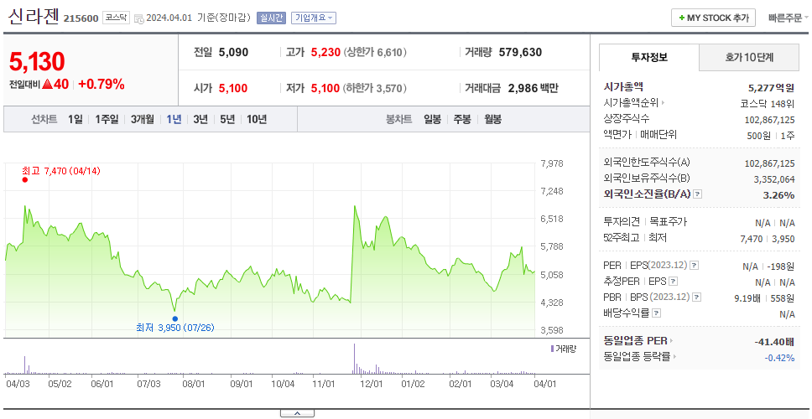
Task: Open the 동일업종 등락률 link
Action: [640, 356]
